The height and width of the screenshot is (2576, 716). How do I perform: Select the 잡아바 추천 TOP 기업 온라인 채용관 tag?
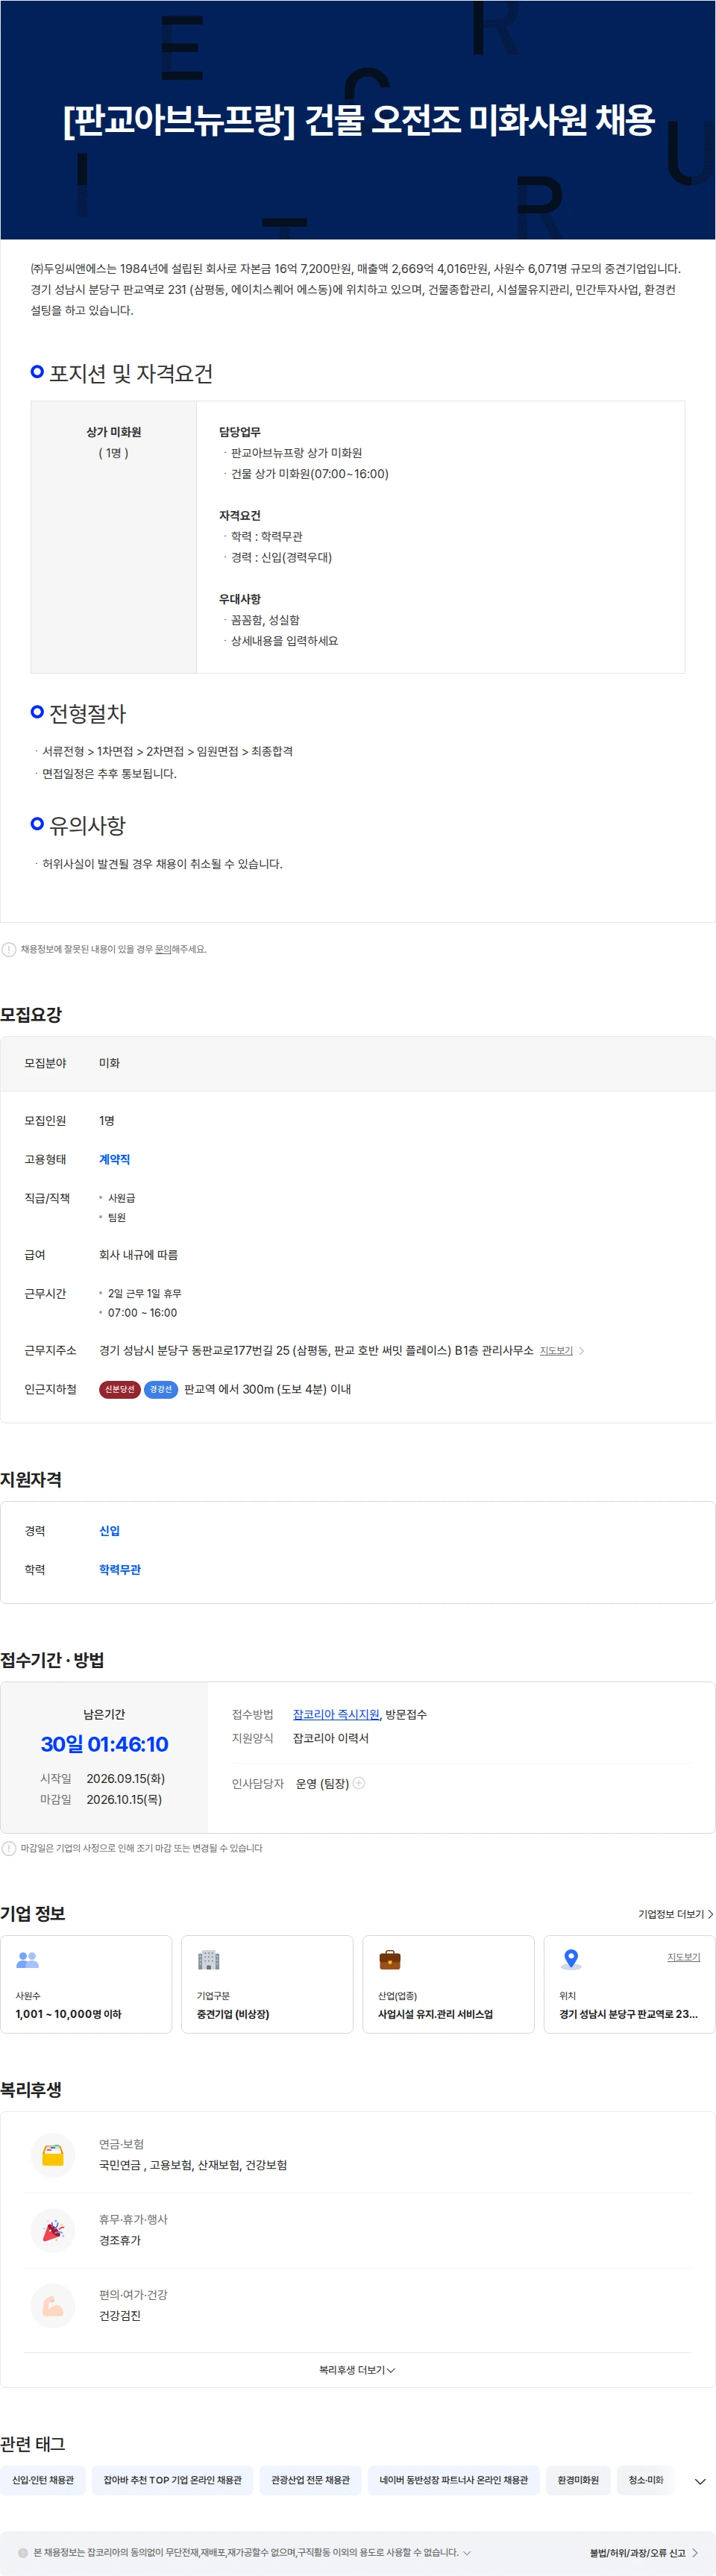pyautogui.click(x=173, y=2480)
